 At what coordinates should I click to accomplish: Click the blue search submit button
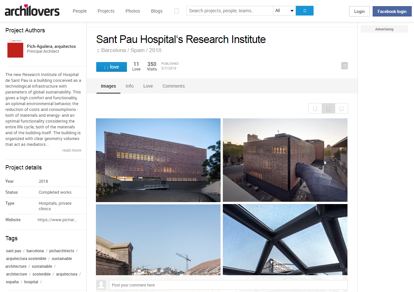coord(305,11)
